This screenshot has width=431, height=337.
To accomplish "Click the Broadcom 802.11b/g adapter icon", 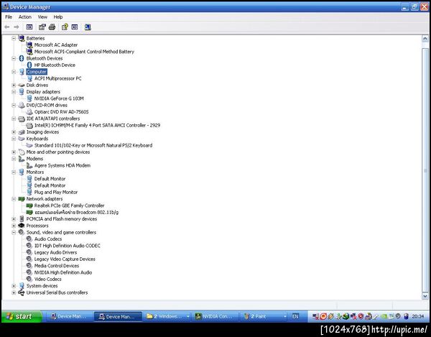I will [29, 212].
